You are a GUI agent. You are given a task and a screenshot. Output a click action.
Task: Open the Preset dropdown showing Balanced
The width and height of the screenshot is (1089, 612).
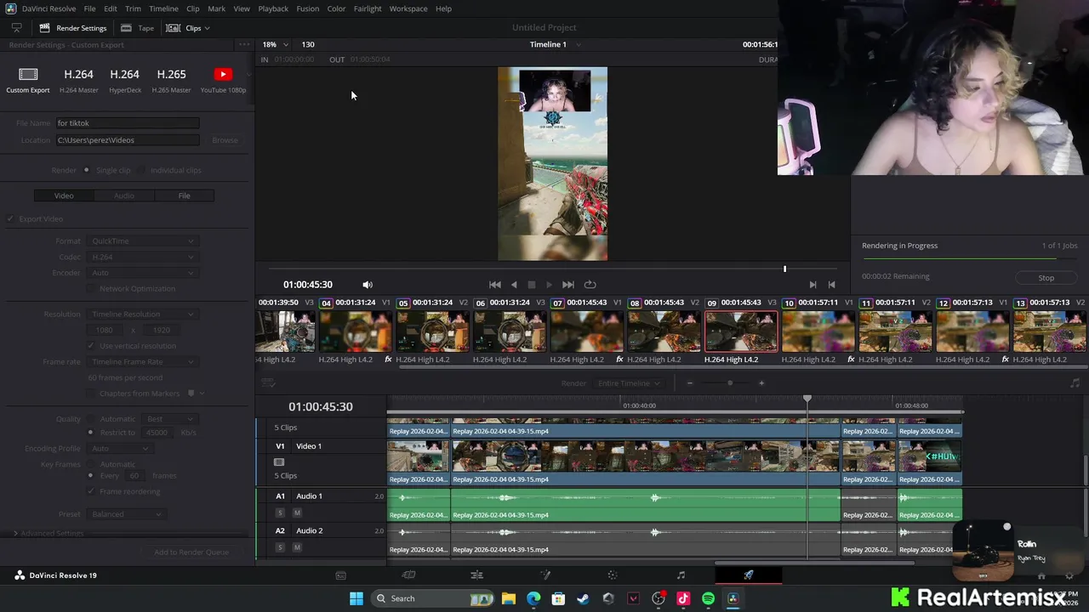point(125,514)
